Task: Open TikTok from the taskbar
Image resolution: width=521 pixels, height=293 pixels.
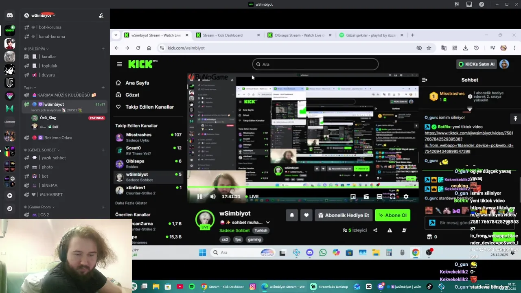Action: [x=429, y=286]
